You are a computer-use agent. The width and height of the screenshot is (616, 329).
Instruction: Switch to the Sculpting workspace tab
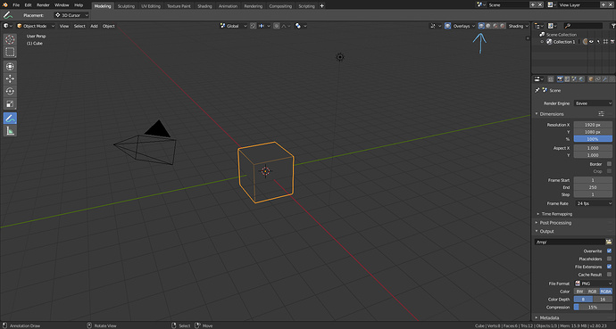pos(126,6)
